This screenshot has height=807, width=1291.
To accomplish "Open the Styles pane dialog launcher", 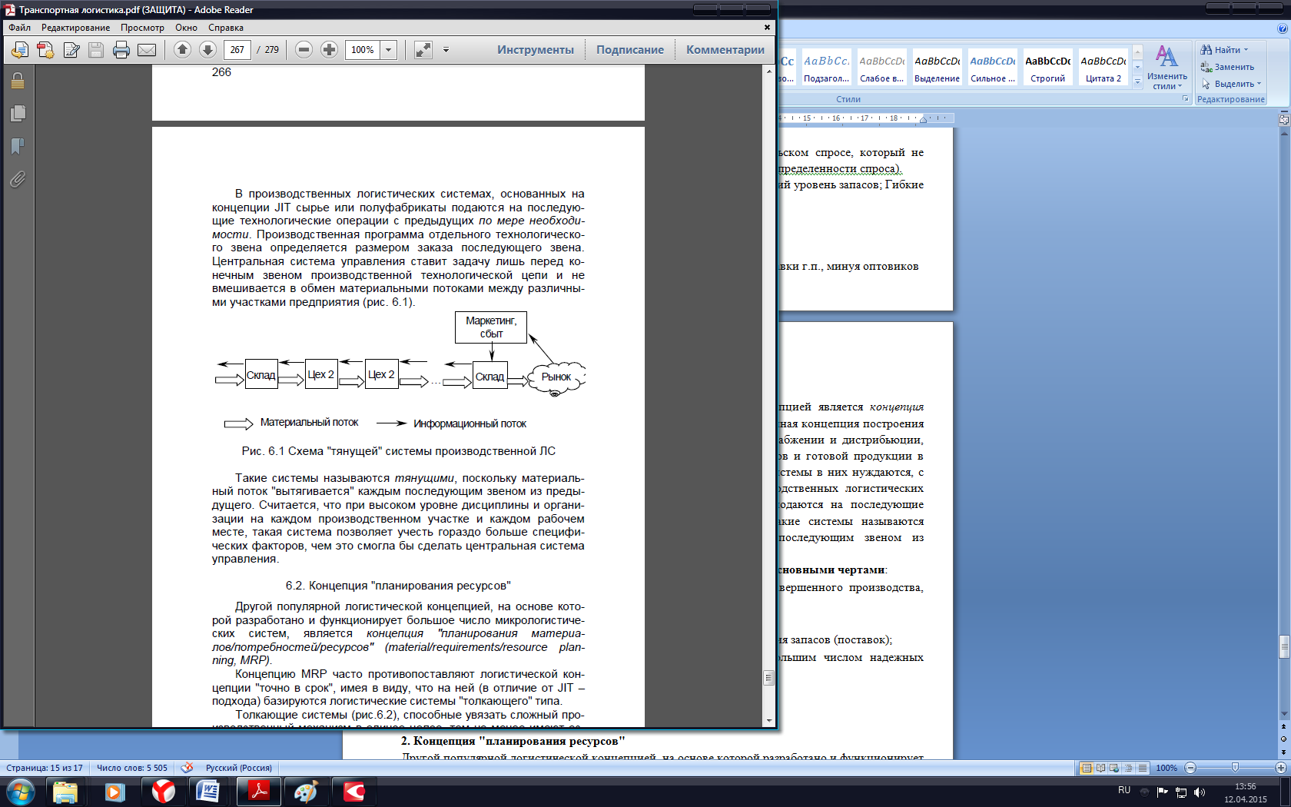I will [x=1186, y=99].
